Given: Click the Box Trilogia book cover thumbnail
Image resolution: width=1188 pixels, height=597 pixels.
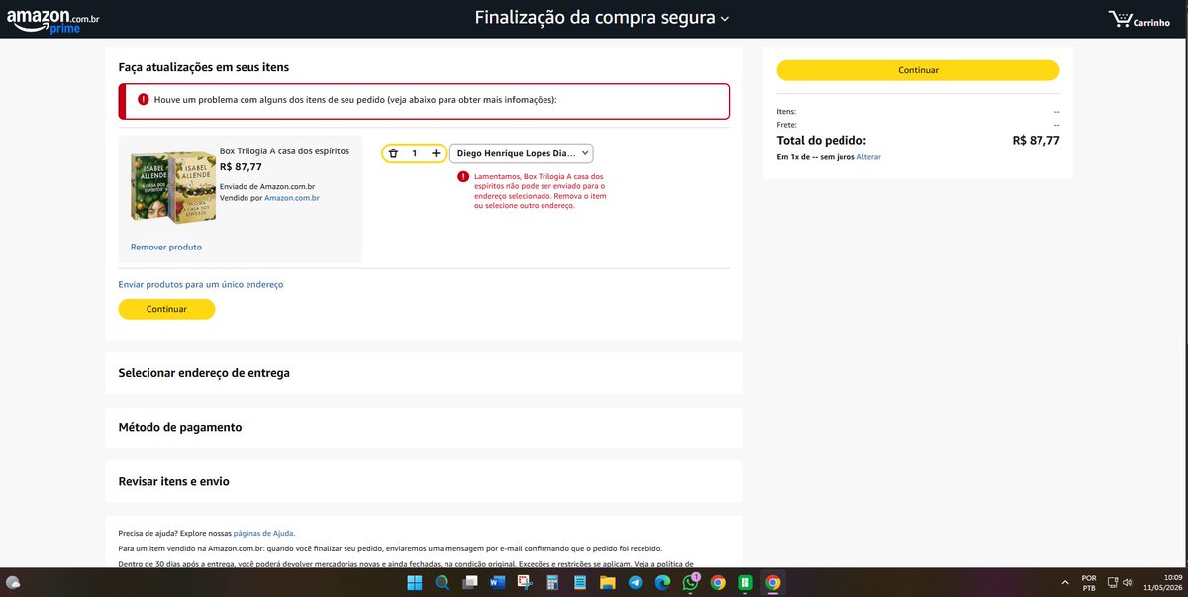Looking at the screenshot, I should 171,188.
